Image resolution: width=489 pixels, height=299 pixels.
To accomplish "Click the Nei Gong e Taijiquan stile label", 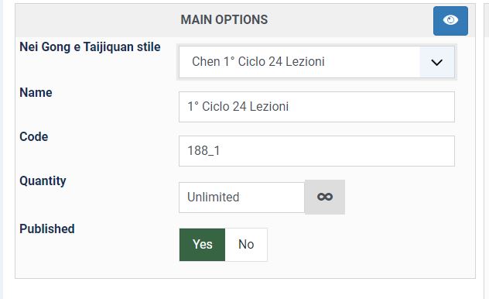I will coord(90,46).
